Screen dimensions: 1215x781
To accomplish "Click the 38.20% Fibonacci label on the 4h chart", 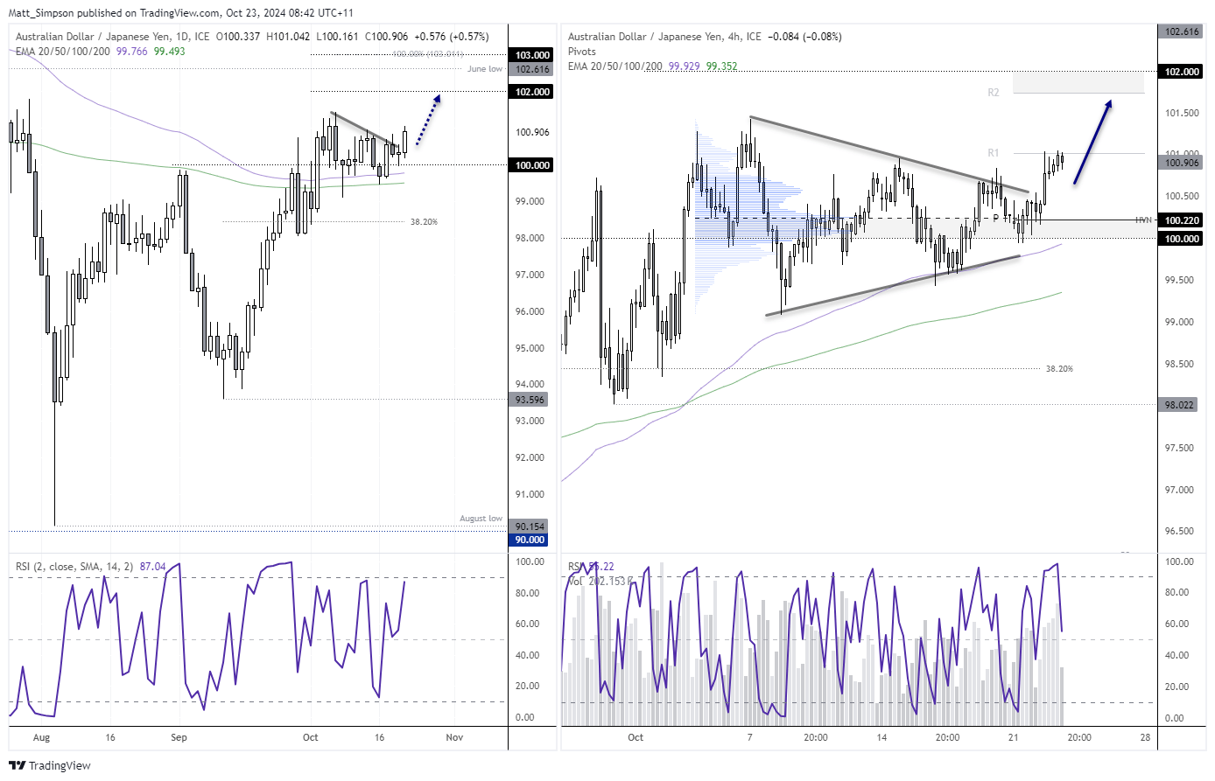I will (x=1059, y=369).
